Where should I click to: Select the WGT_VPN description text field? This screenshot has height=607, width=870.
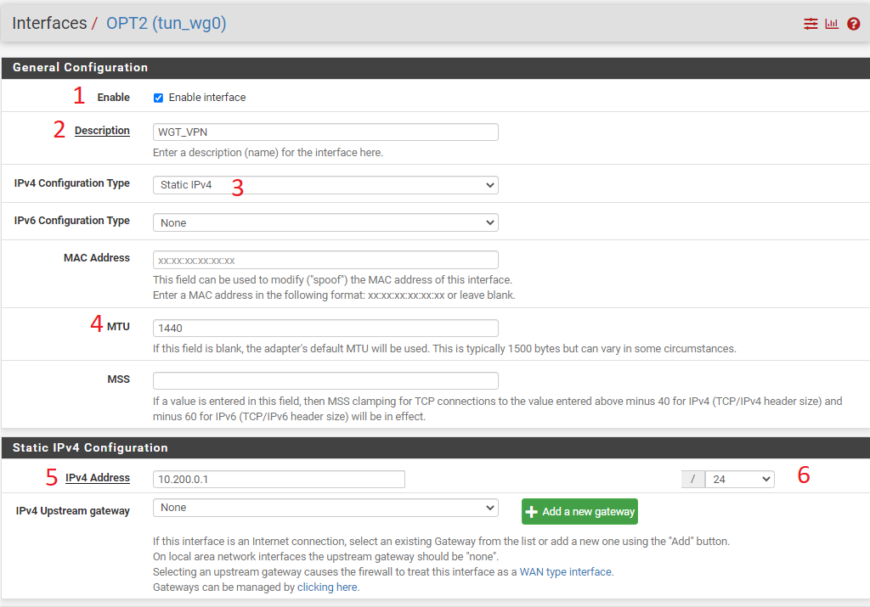325,132
